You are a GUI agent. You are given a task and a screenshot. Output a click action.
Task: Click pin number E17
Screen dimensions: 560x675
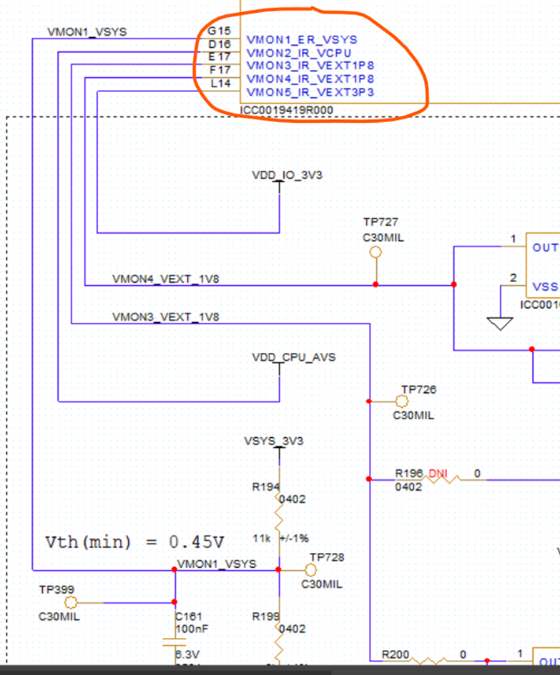(220, 57)
